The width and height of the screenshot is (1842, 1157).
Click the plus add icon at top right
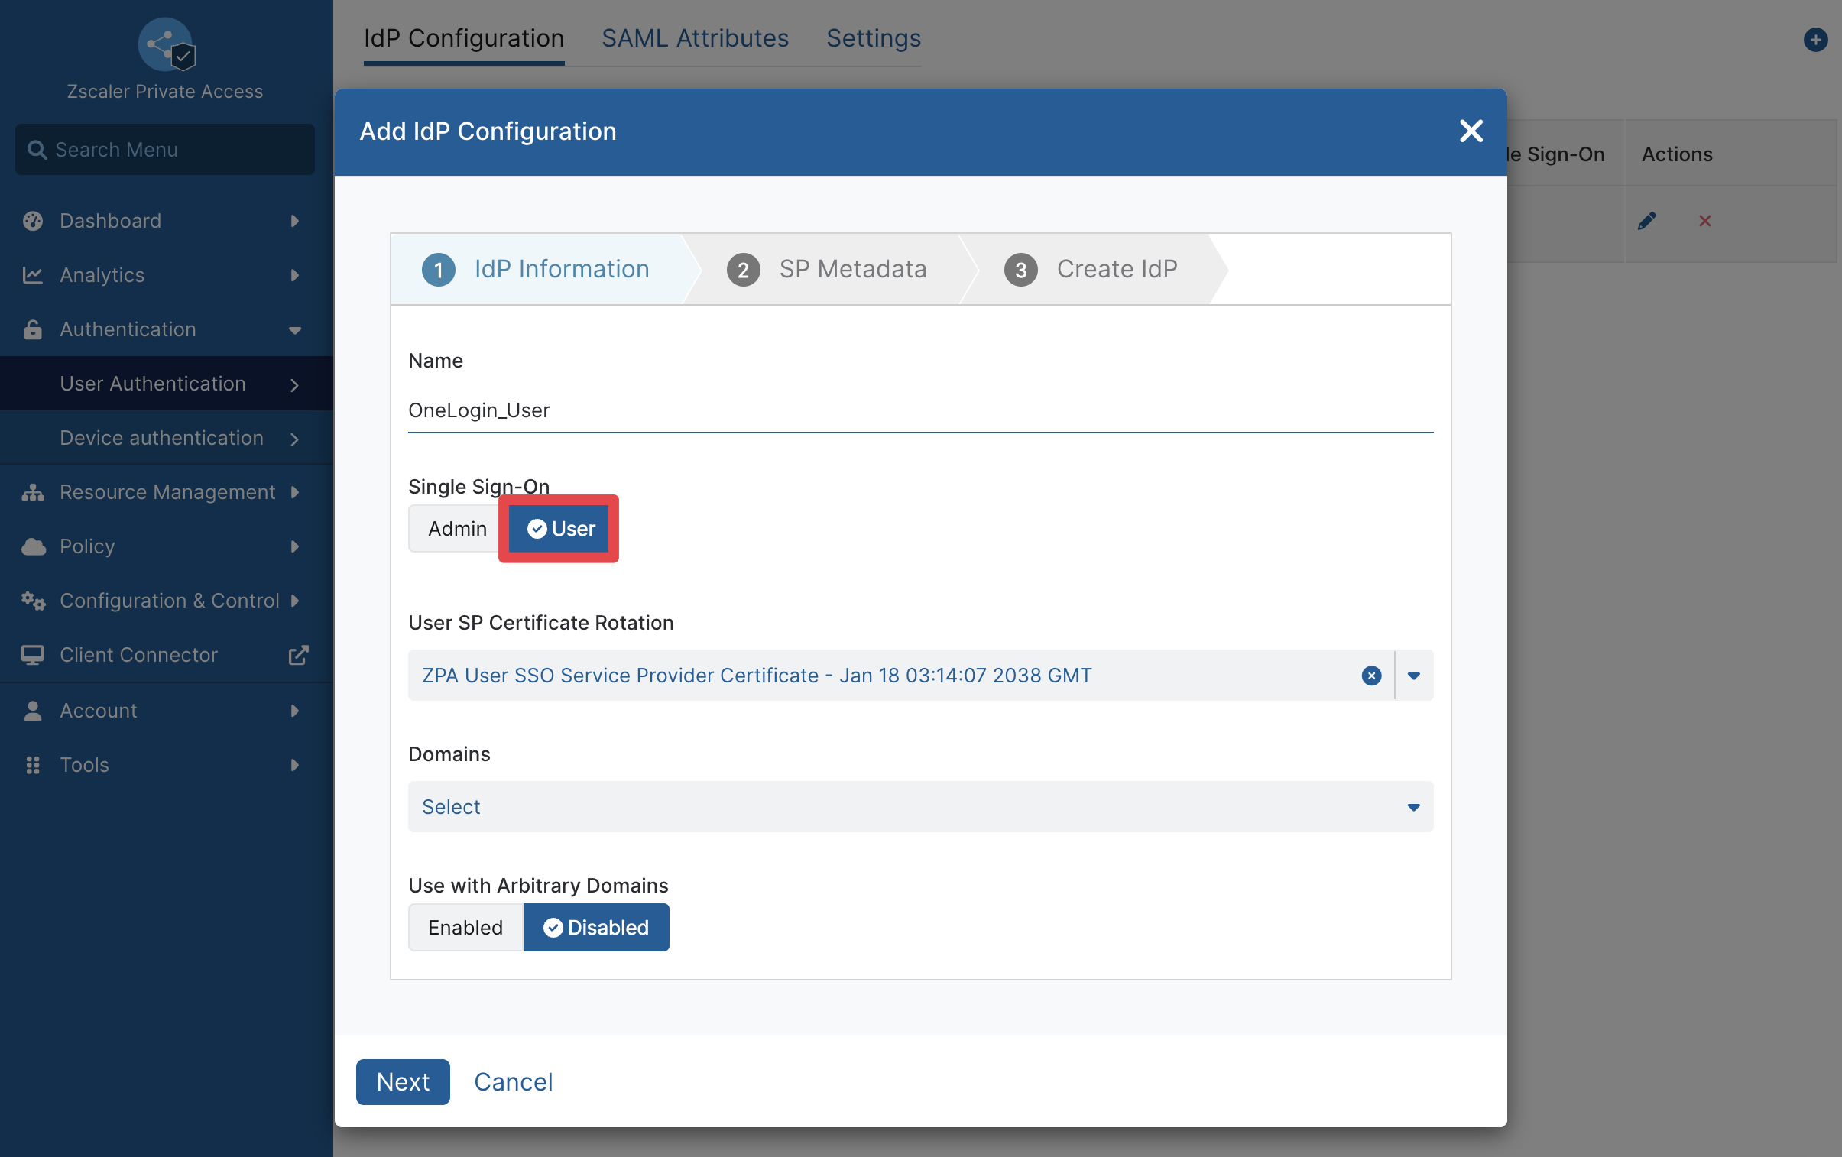1814,40
